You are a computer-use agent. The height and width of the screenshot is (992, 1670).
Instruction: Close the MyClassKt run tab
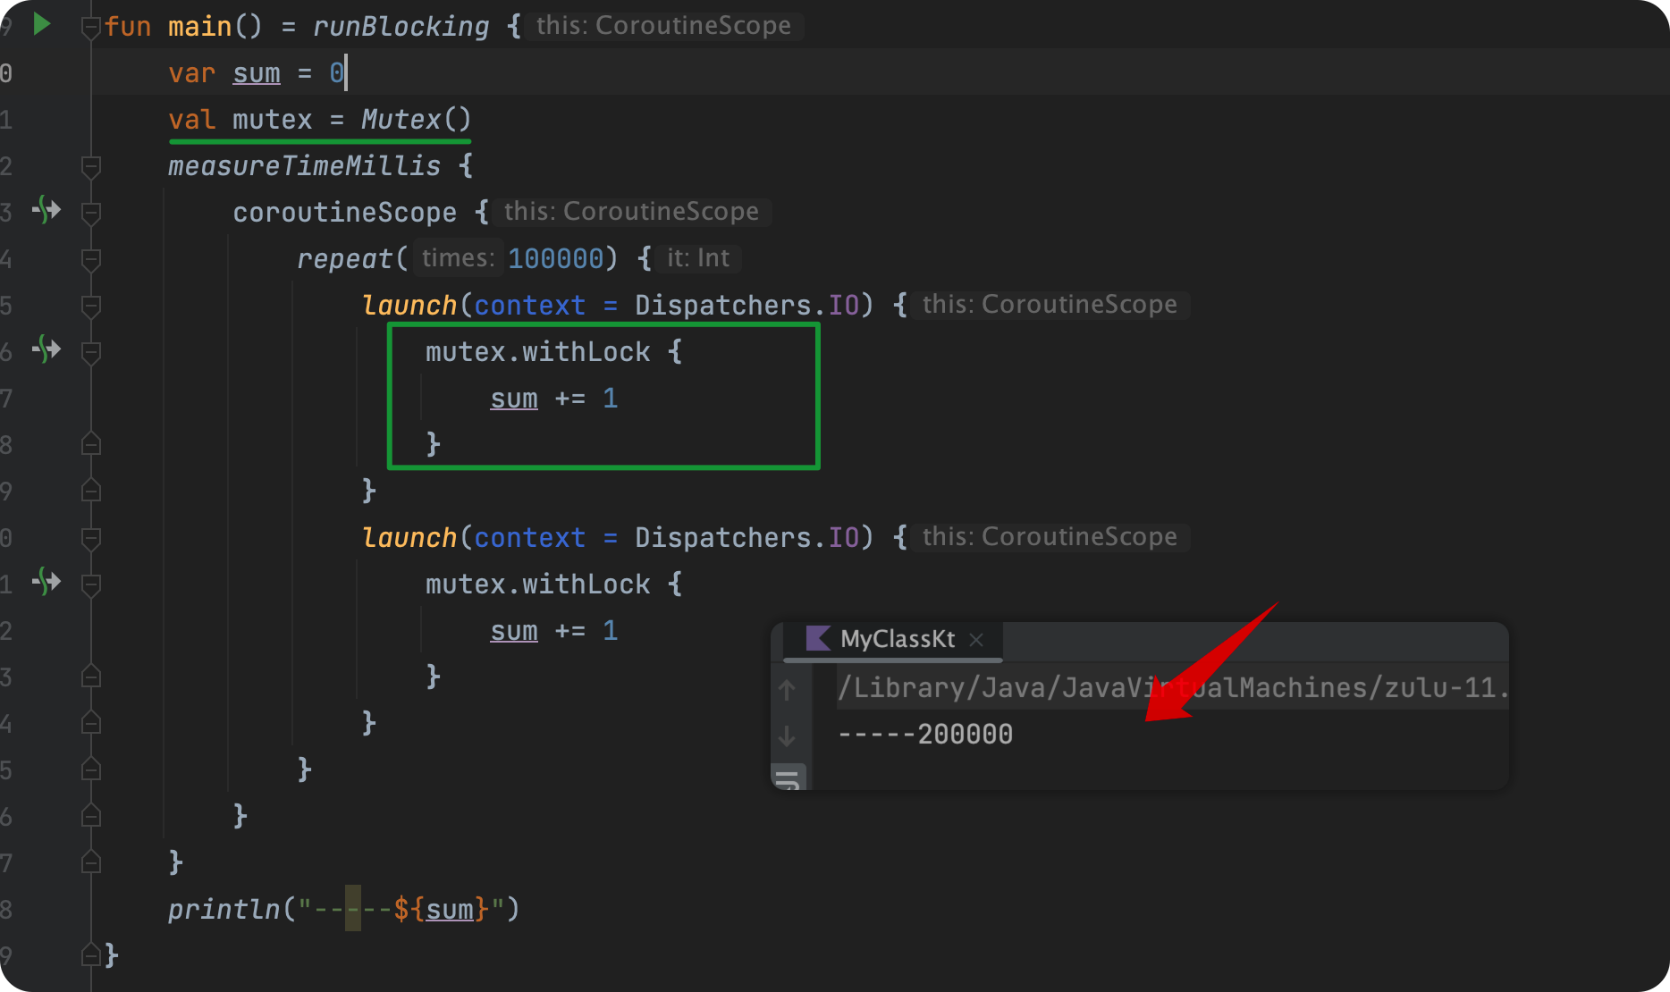(976, 639)
